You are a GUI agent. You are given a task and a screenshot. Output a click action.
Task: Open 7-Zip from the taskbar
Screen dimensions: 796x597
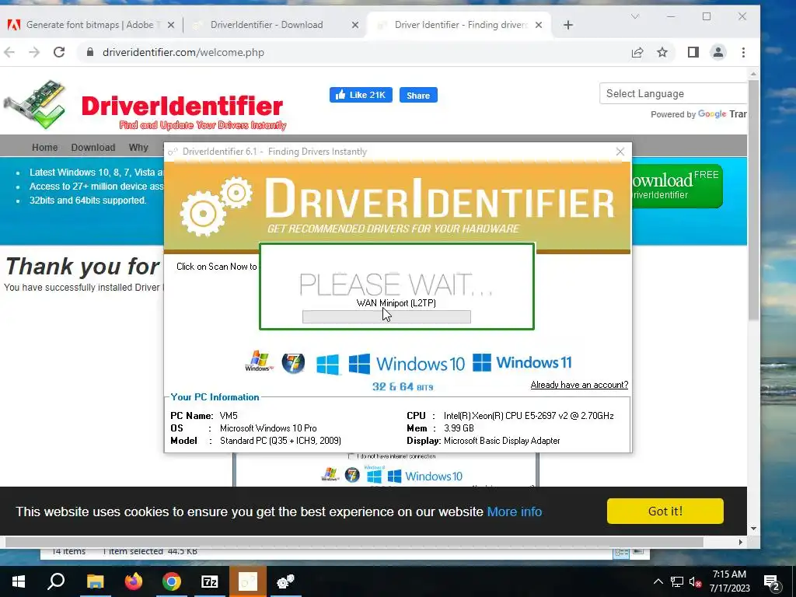click(210, 581)
